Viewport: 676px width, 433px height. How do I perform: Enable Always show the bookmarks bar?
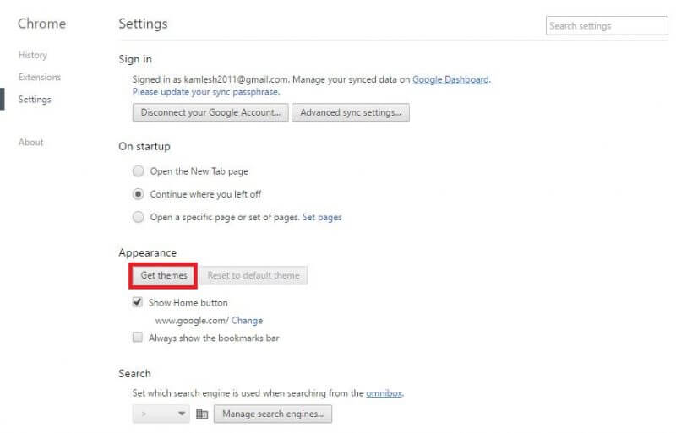click(x=137, y=337)
